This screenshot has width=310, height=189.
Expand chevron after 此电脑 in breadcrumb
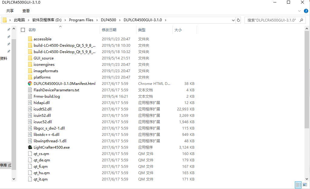click(28, 20)
